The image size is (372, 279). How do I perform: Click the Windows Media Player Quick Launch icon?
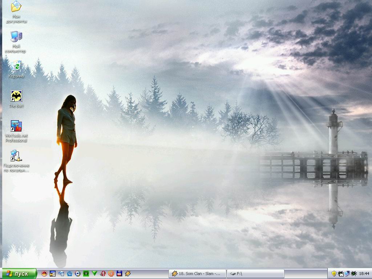(78, 274)
